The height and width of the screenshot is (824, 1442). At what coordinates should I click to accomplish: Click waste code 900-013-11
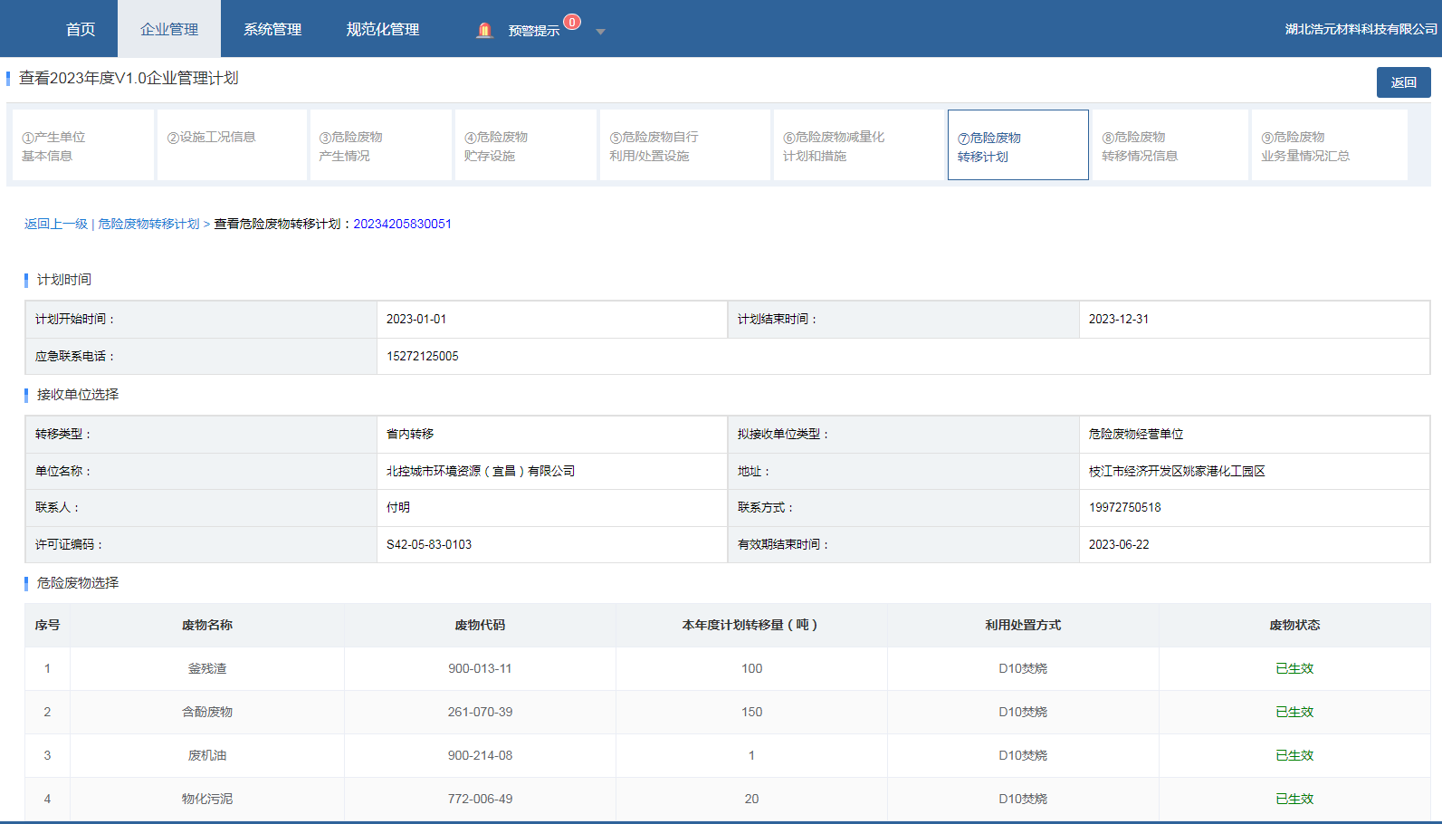pyautogui.click(x=480, y=669)
